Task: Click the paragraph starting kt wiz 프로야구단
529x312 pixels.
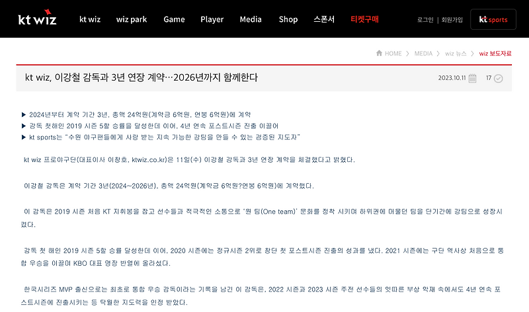Action: (x=189, y=159)
